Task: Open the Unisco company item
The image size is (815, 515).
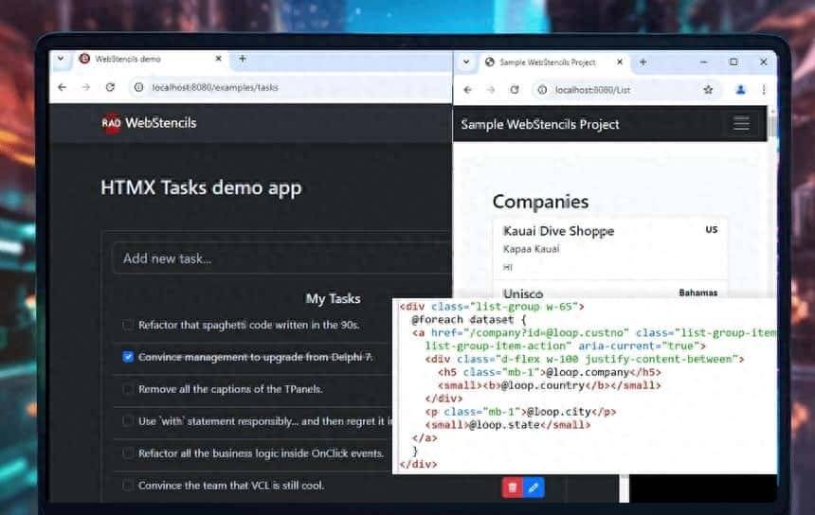Action: [x=609, y=291]
